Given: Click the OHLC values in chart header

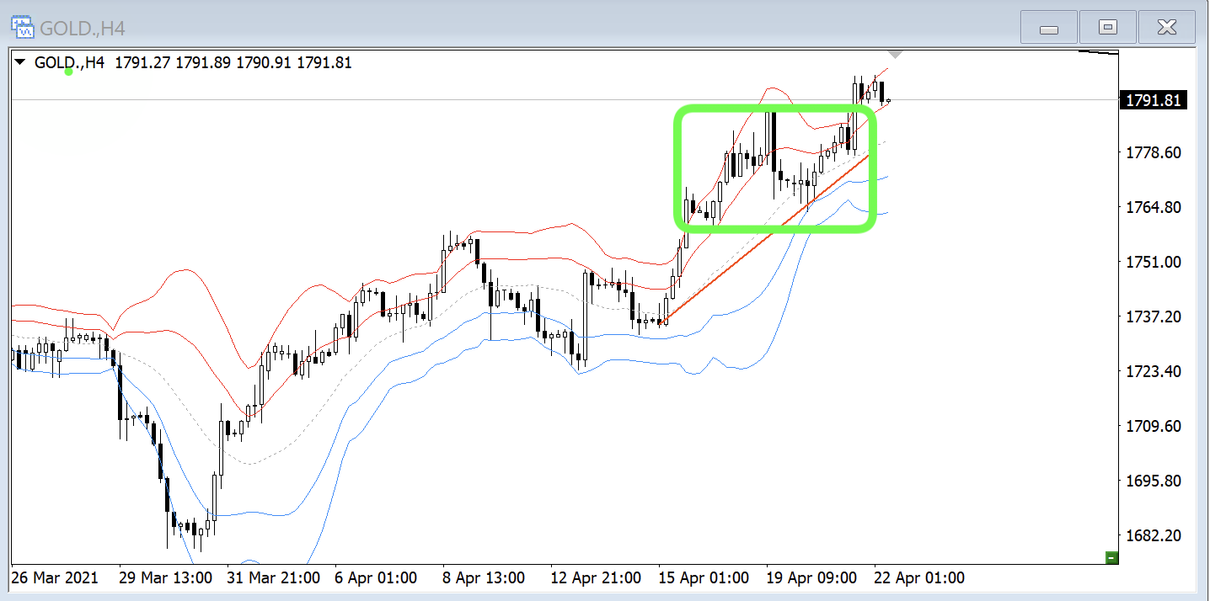Looking at the screenshot, I should [233, 62].
